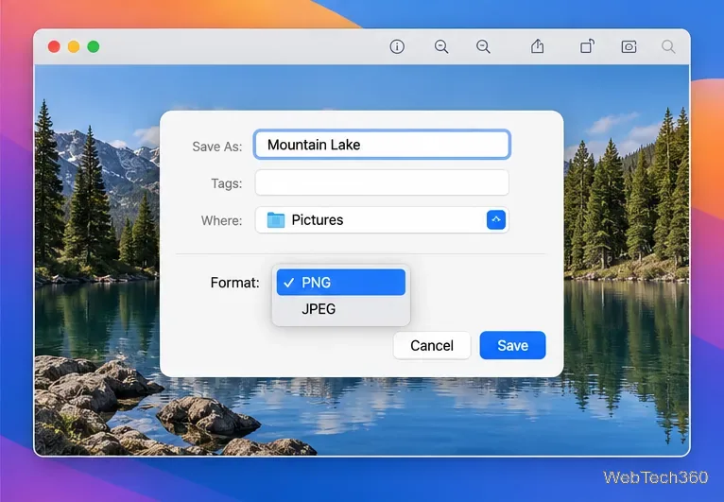The image size is (724, 502).
Task: Click the Cancel button
Action: click(x=432, y=345)
